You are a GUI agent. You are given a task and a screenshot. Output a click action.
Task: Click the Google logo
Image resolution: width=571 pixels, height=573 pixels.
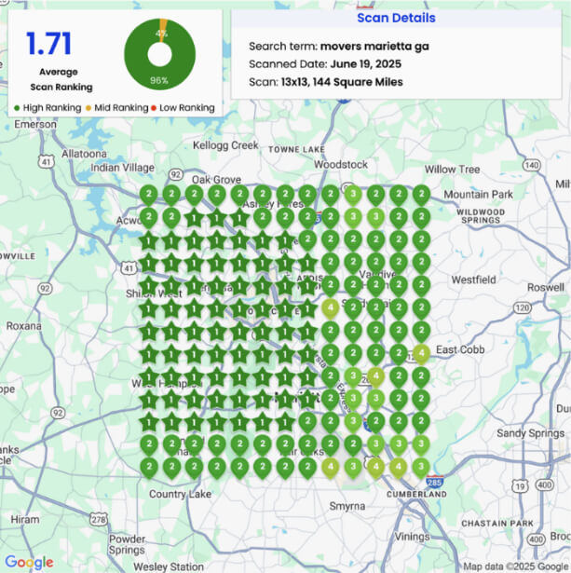[29, 563]
